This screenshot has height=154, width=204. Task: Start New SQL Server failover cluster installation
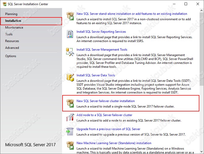click(x=106, y=101)
